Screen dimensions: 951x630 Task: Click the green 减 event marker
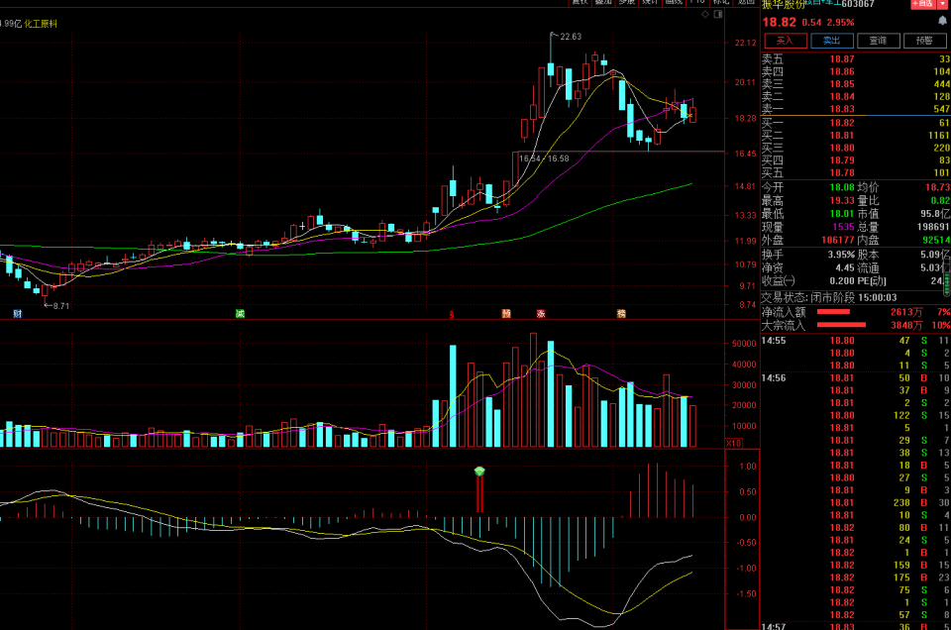point(240,313)
